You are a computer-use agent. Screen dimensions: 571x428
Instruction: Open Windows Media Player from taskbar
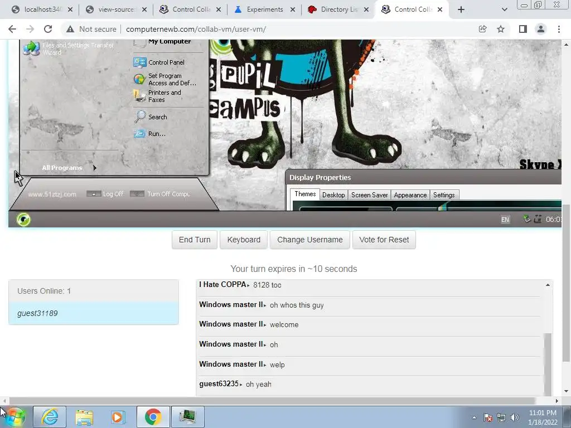pos(118,417)
